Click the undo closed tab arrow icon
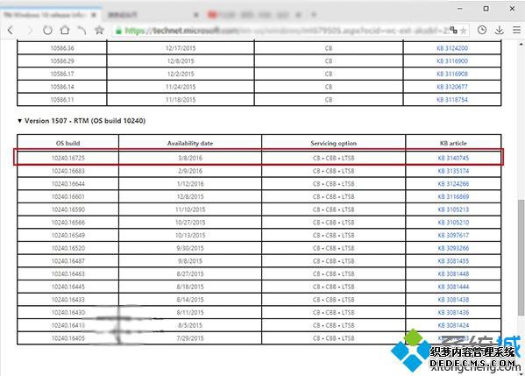Image resolution: width=525 pixels, height=376 pixels. coord(82,31)
